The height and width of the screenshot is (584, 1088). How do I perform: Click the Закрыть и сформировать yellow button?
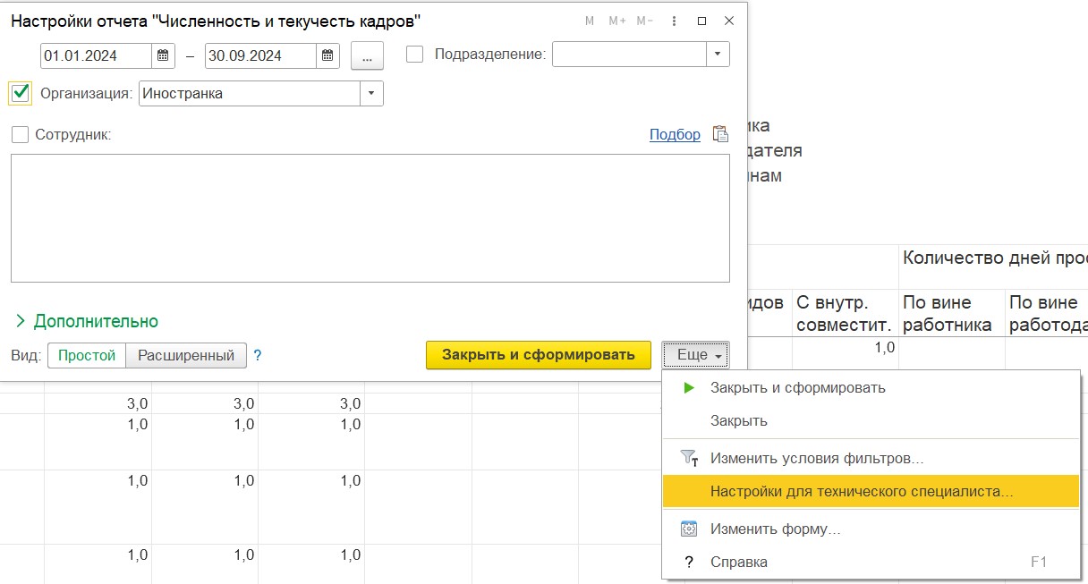(x=538, y=354)
